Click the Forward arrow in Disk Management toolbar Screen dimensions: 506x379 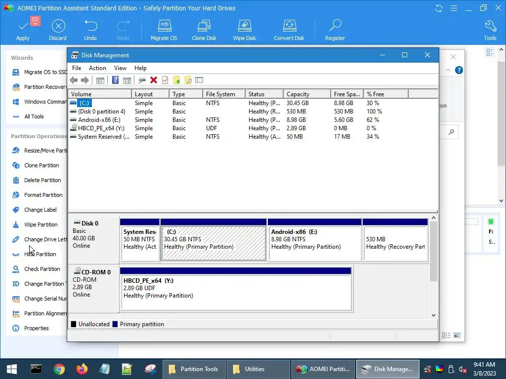[85, 80]
